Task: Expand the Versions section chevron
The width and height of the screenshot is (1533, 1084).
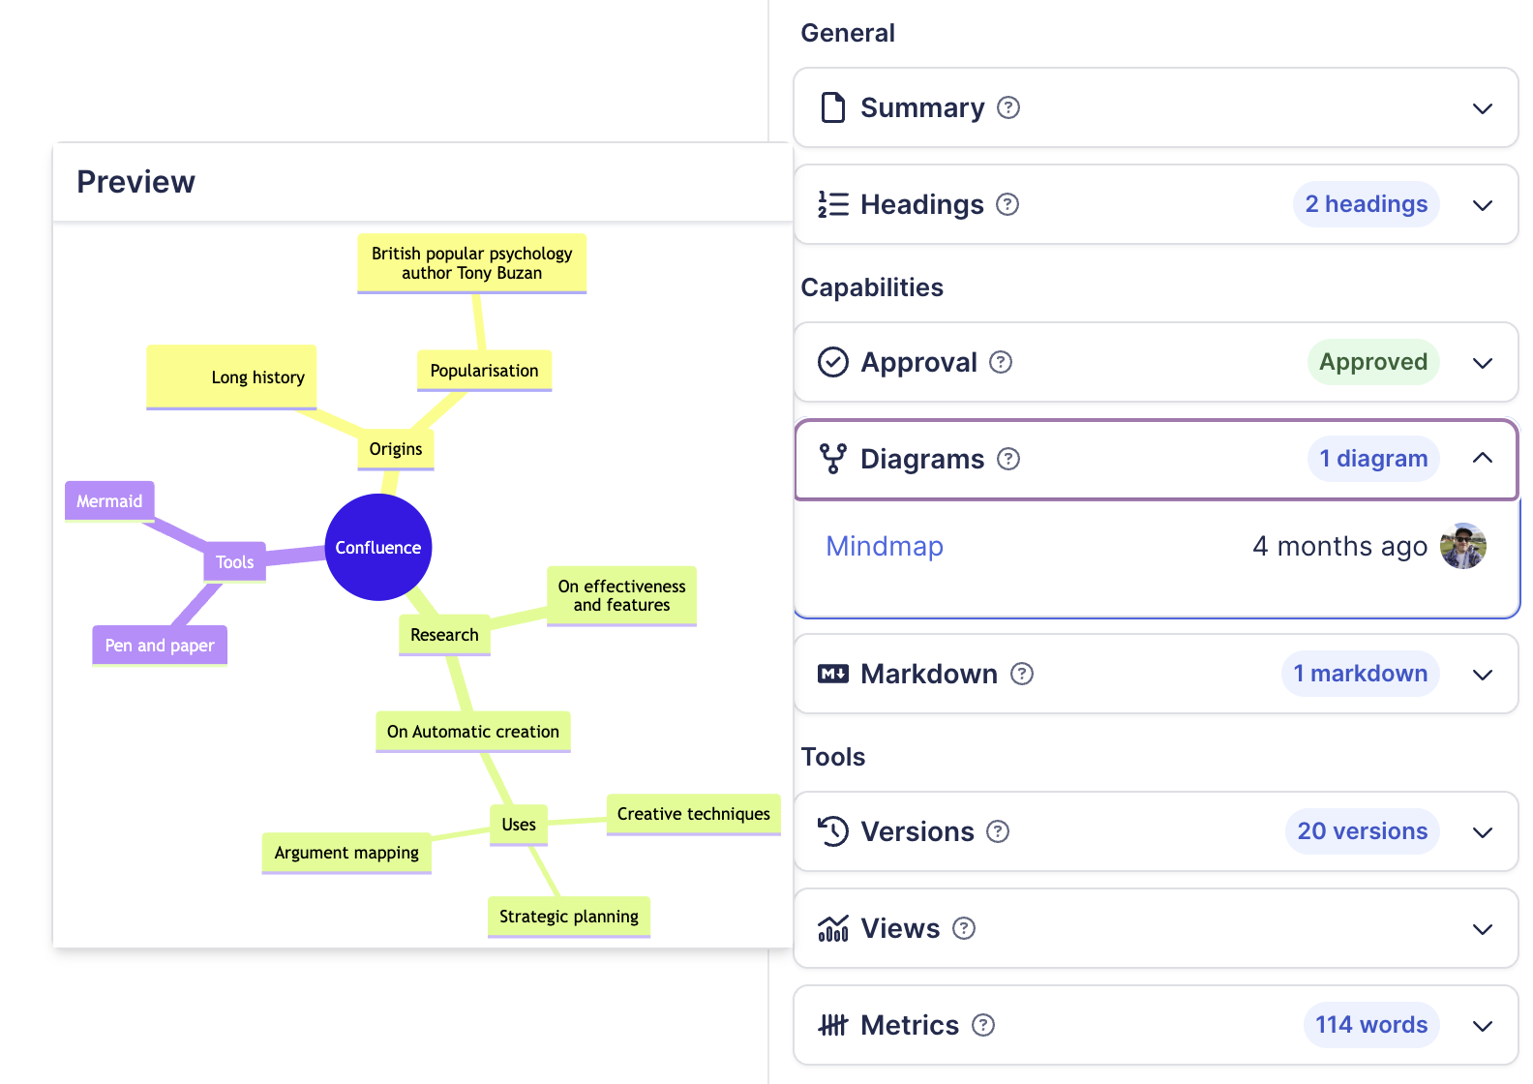Action: [x=1482, y=832]
